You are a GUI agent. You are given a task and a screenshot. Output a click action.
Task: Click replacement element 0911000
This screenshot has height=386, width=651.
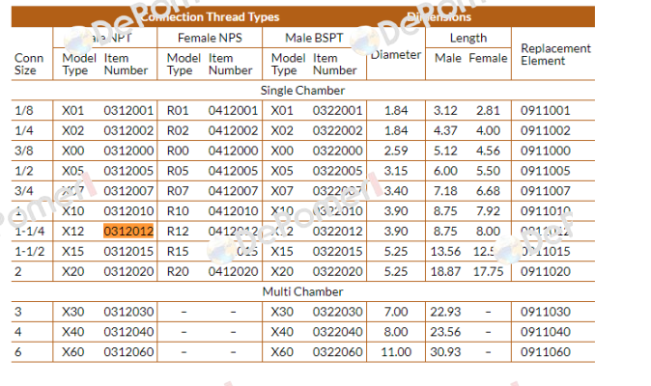click(x=546, y=151)
